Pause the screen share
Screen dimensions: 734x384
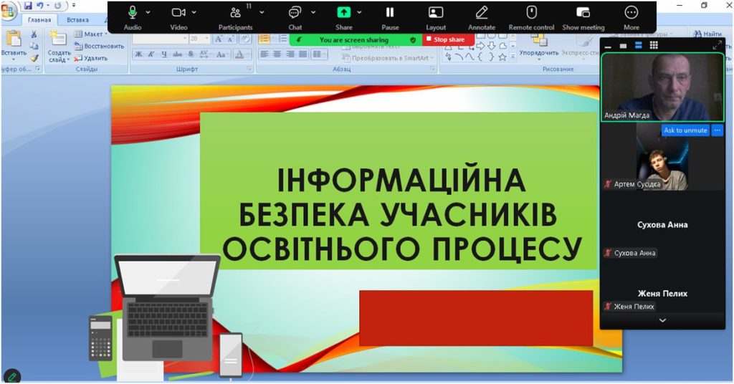click(x=390, y=13)
